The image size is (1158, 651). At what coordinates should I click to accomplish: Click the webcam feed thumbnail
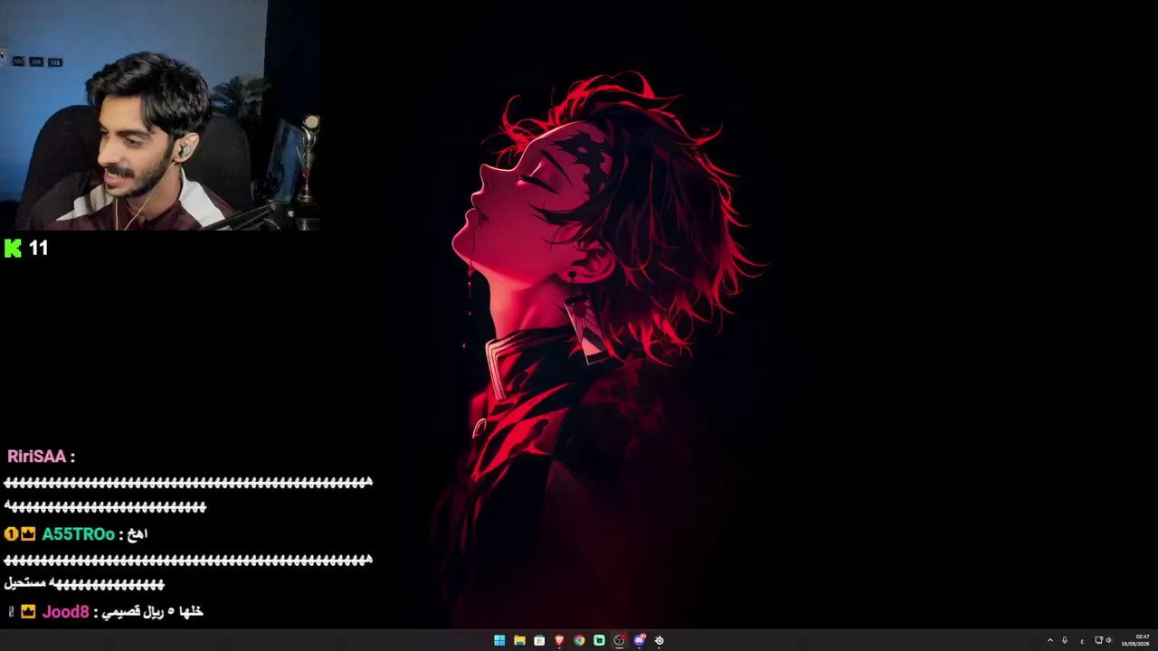click(160, 115)
